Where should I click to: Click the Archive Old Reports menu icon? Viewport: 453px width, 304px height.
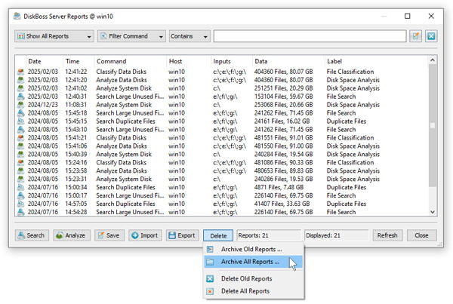tap(210, 249)
